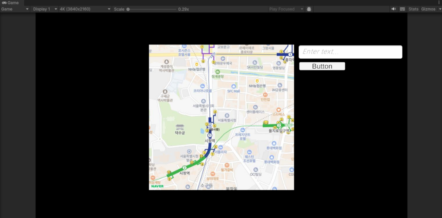This screenshot has width=442, height=218.
Task: Click the 센터플레이스 map label
Action: 256,112
